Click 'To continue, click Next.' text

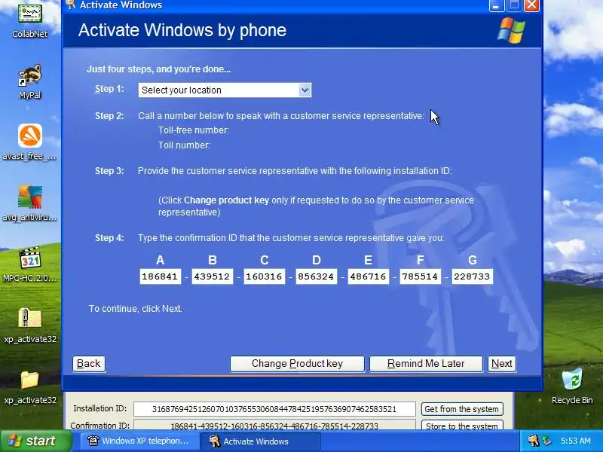click(136, 309)
